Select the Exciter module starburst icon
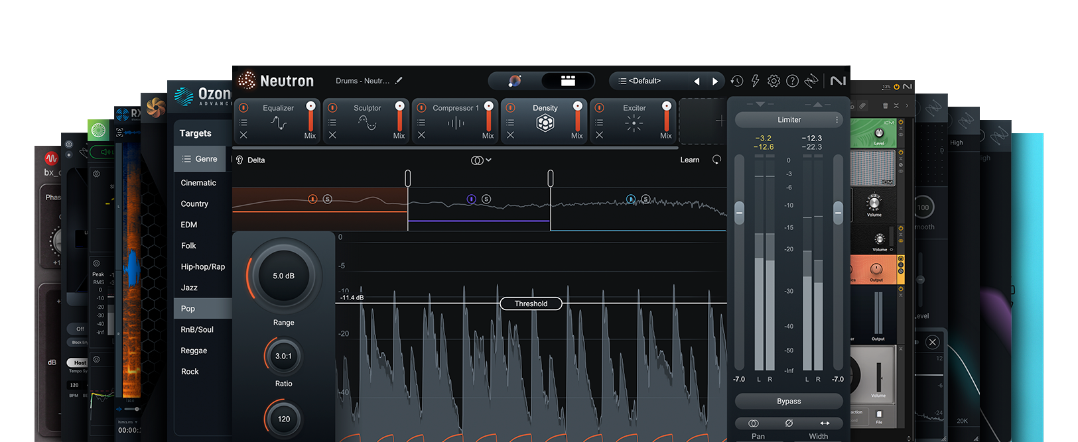The width and height of the screenshot is (1078, 442). pos(634,123)
